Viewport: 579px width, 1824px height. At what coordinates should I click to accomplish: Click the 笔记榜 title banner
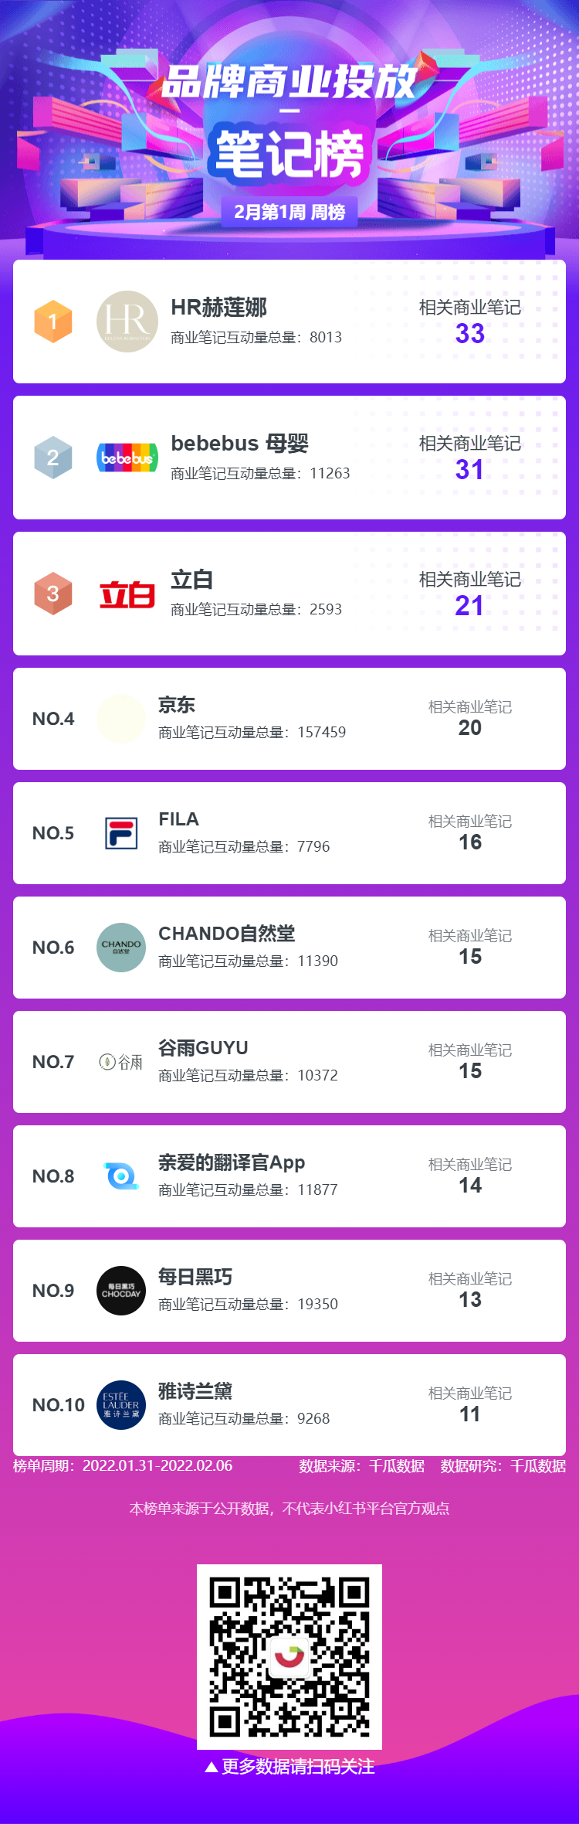coord(289,155)
